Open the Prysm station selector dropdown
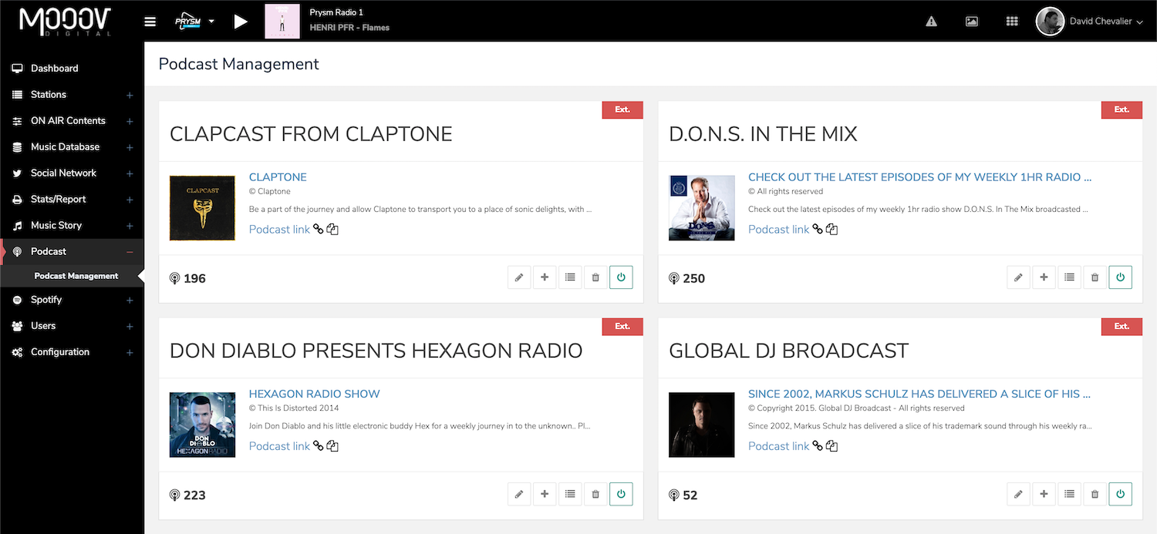The width and height of the screenshot is (1157, 534). click(194, 22)
